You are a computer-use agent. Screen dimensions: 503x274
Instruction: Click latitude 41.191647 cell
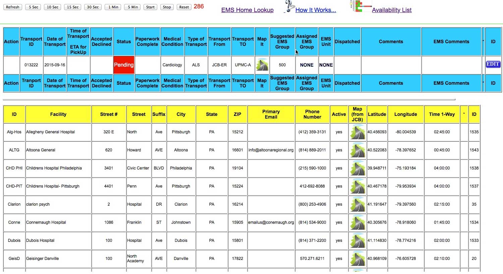(377, 204)
